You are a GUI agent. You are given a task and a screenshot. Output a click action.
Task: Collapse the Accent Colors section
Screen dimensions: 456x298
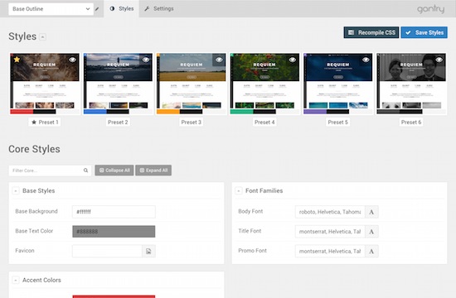coord(16,281)
